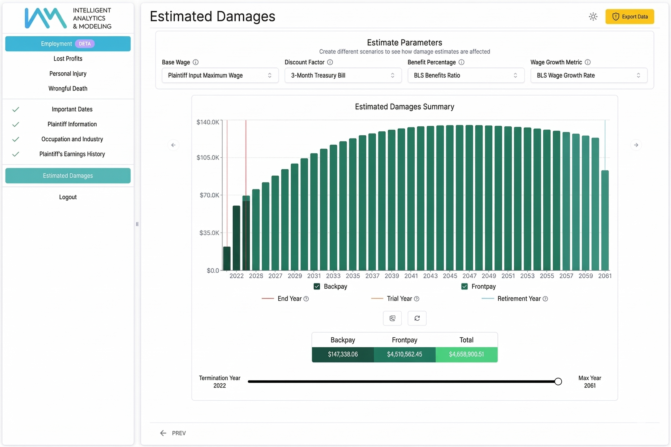The width and height of the screenshot is (671, 447).
Task: Click the chart's left arrow button
Action: pyautogui.click(x=173, y=145)
